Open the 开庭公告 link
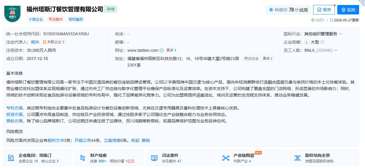 83,140
